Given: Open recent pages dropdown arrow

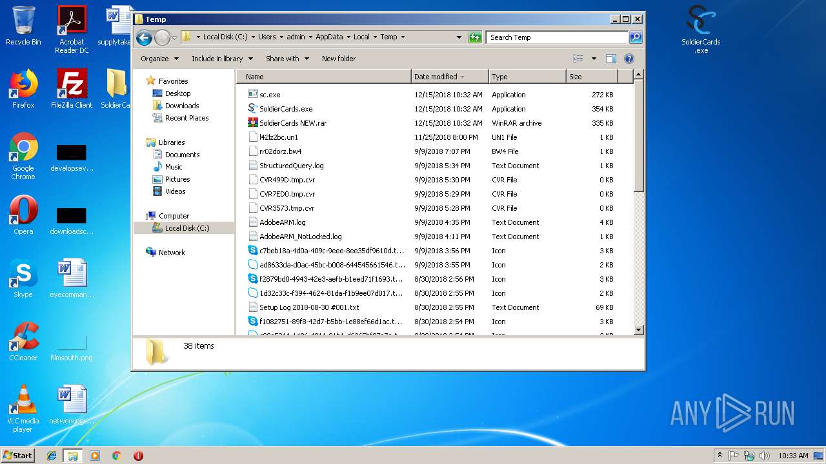Looking at the screenshot, I should point(174,37).
